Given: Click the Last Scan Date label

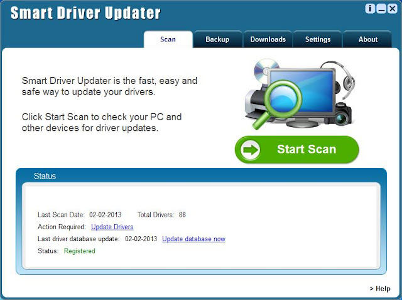Looking at the screenshot, I should click(x=61, y=215).
